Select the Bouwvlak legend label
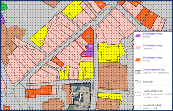Image resolution: width=173 pixels, height=111 pixels. (x=148, y=82)
